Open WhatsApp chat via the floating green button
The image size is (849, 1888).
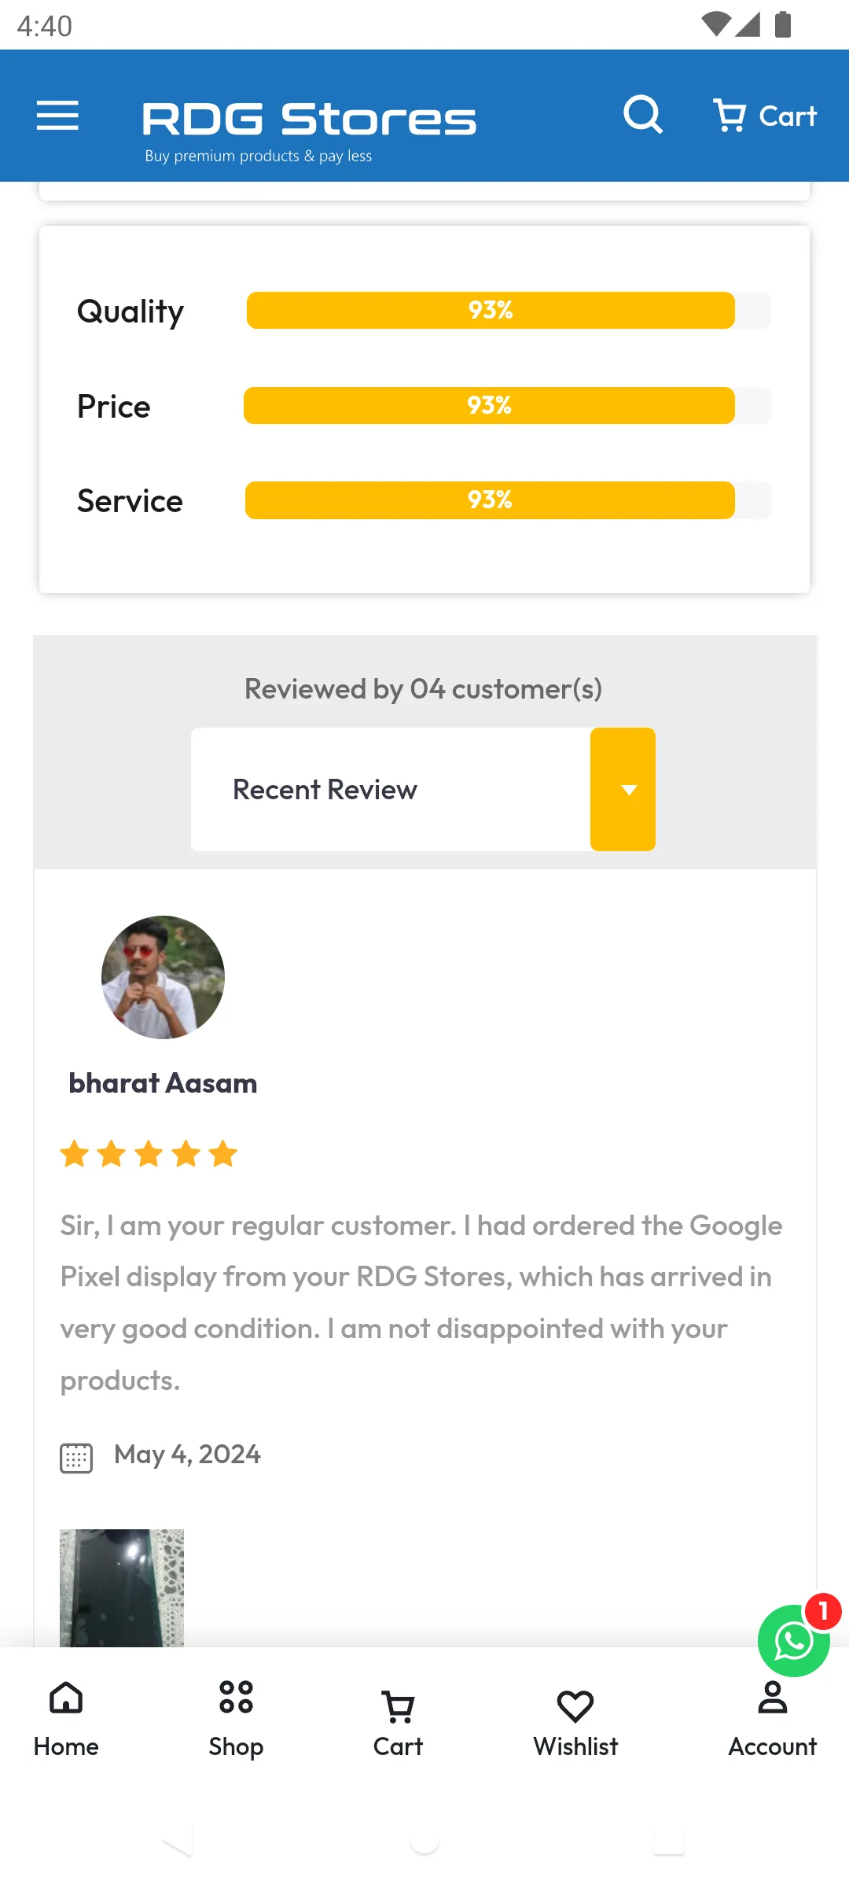click(794, 1641)
